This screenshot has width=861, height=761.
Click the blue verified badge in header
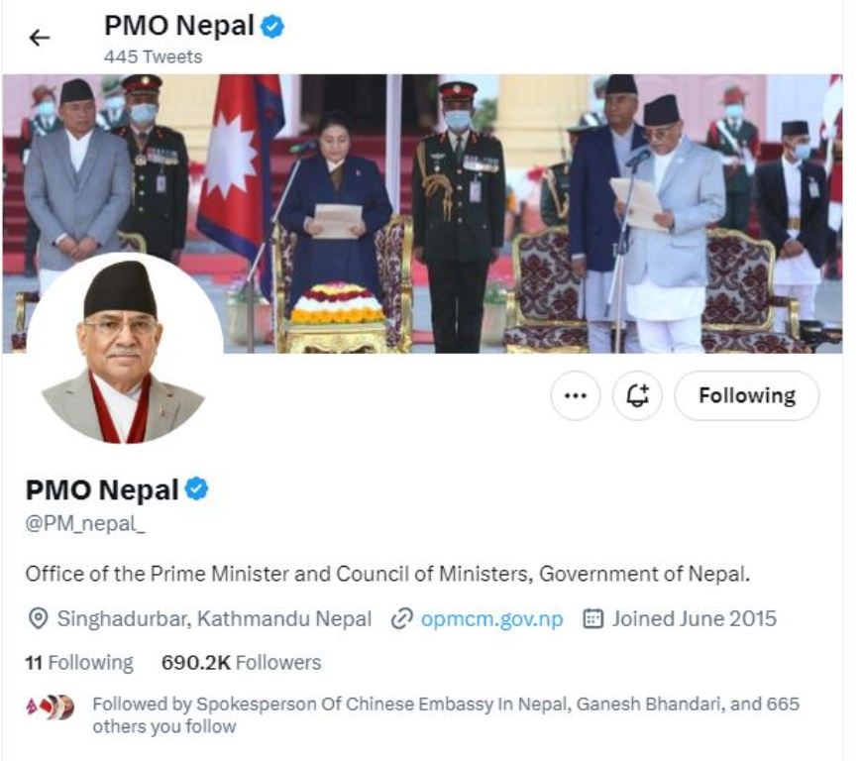(x=271, y=27)
